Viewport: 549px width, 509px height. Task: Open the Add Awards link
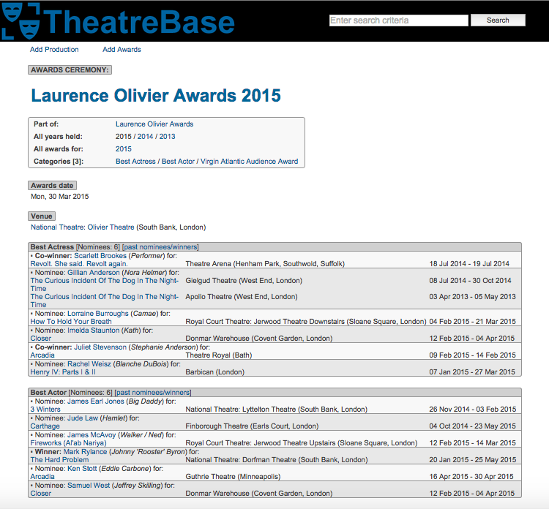click(x=122, y=49)
